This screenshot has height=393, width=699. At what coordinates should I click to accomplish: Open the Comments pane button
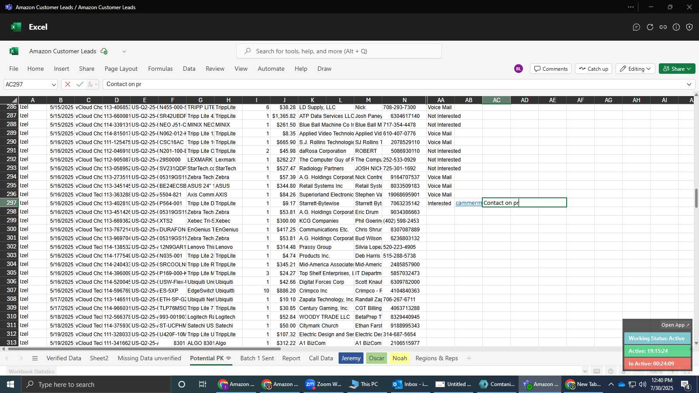[550, 69]
